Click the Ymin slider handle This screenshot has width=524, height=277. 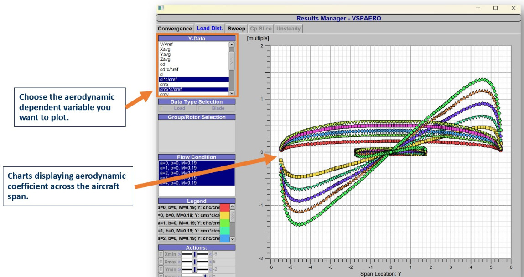coord(195,270)
